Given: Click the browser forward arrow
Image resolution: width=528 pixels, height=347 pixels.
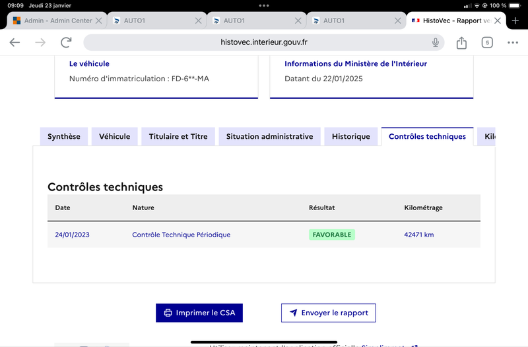Looking at the screenshot, I should tap(40, 42).
